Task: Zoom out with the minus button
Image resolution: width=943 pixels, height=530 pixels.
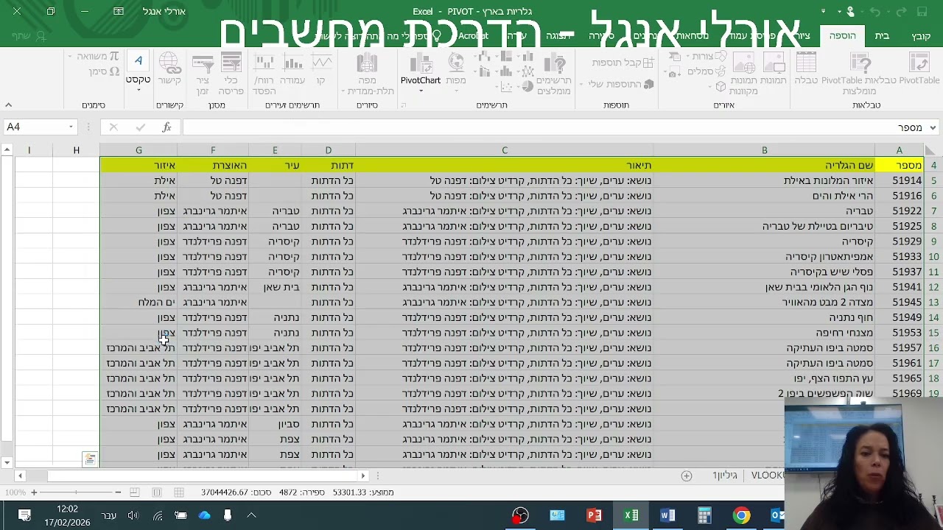Action: 118,492
